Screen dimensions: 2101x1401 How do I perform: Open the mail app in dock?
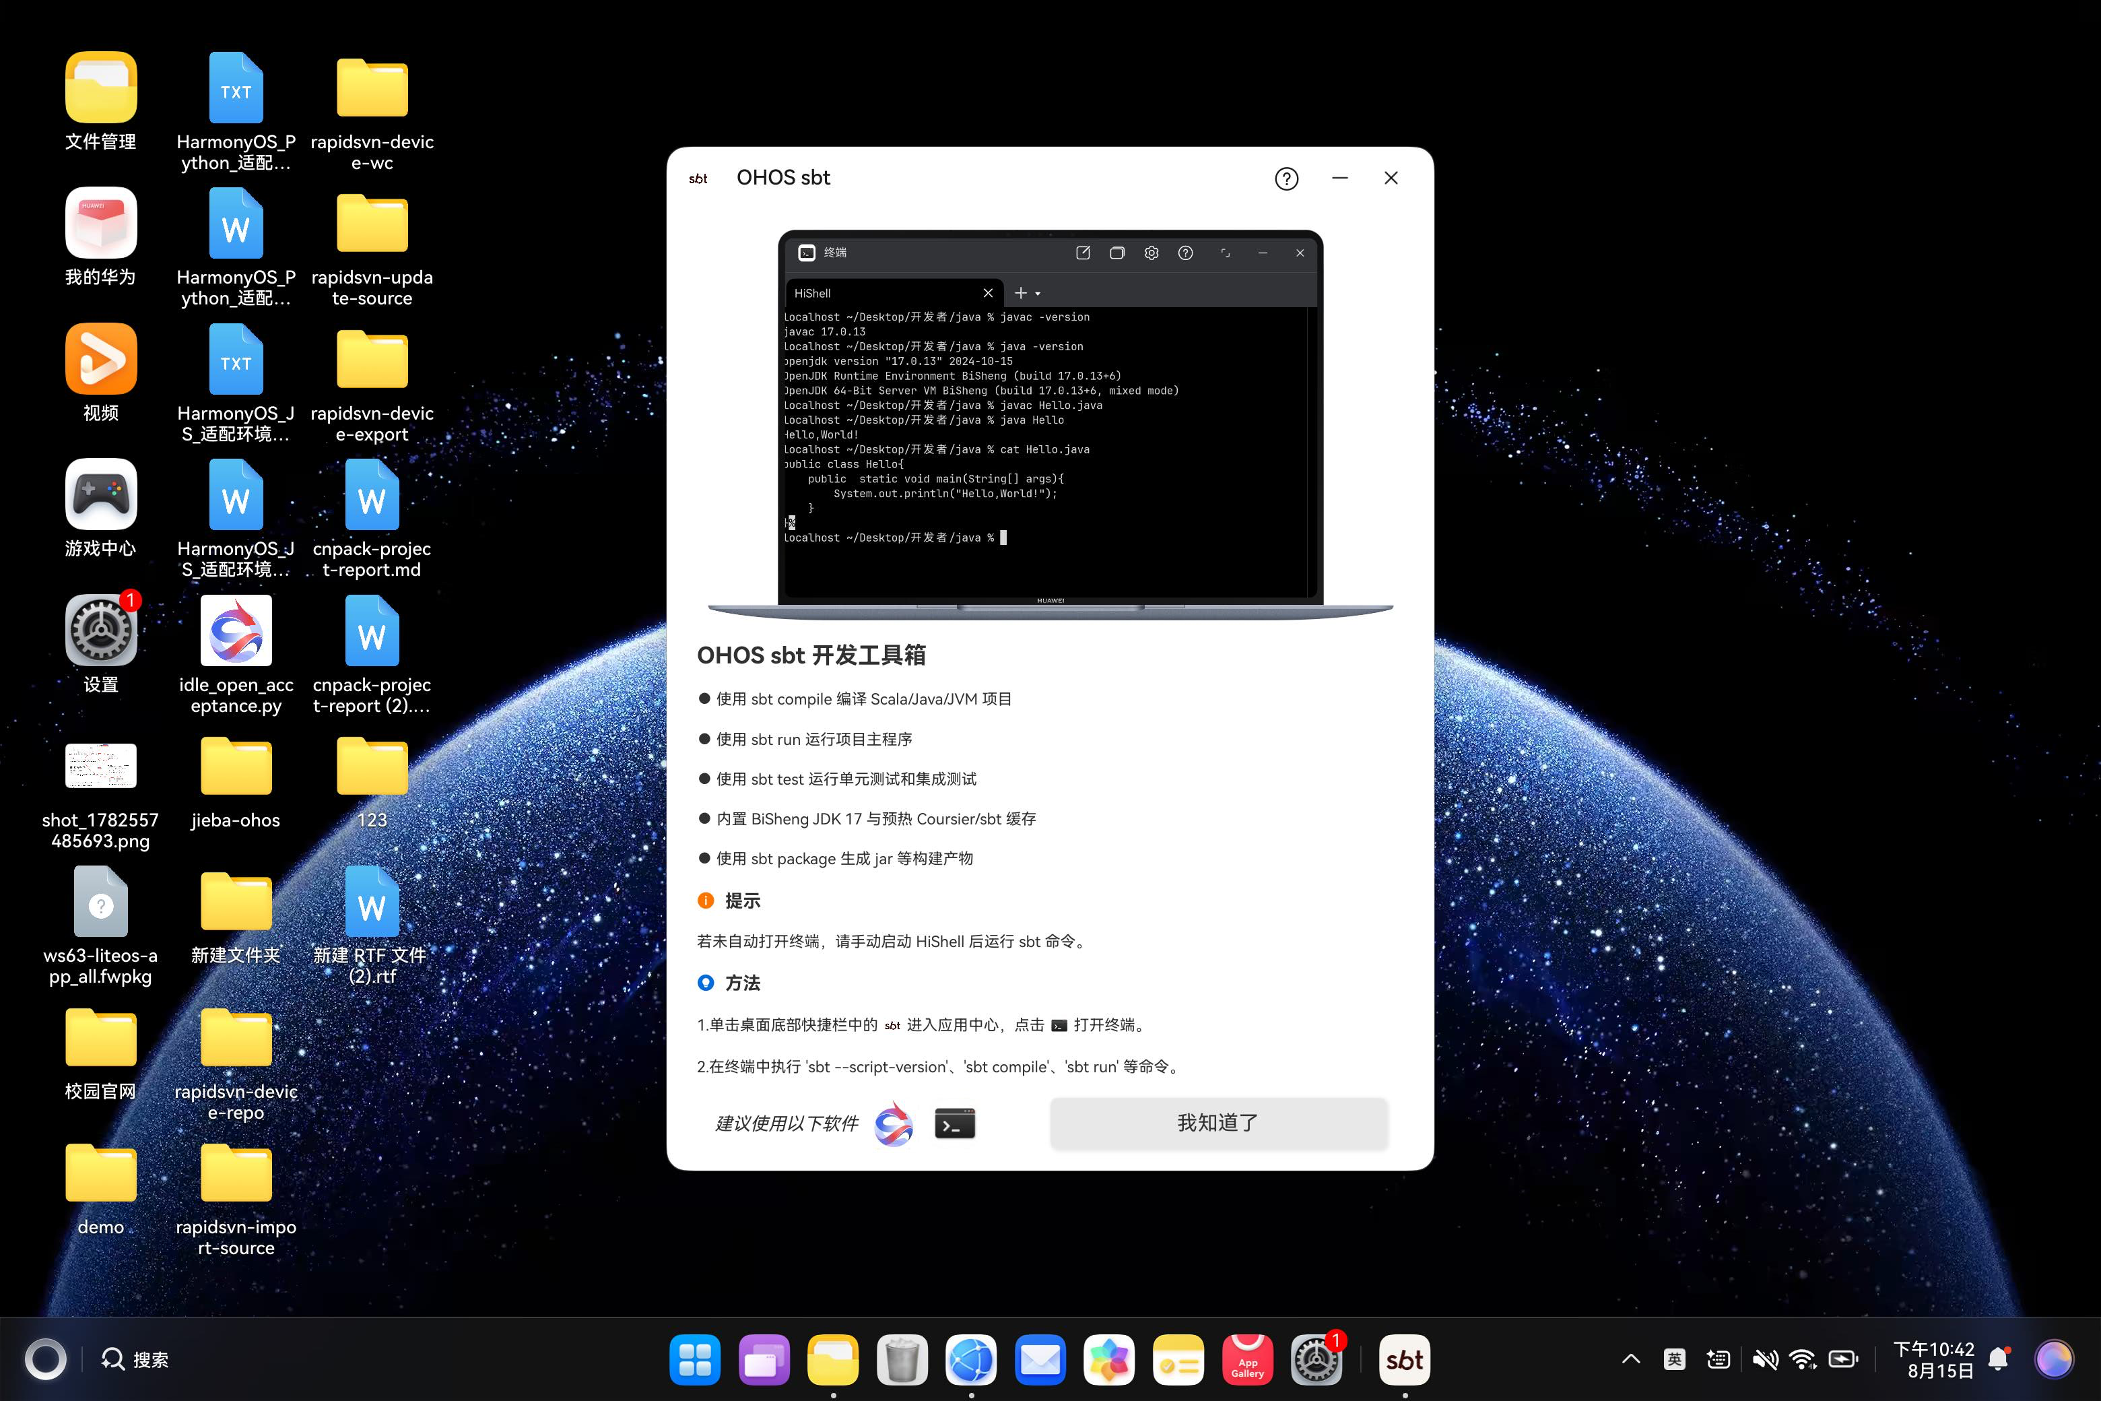coord(1040,1360)
